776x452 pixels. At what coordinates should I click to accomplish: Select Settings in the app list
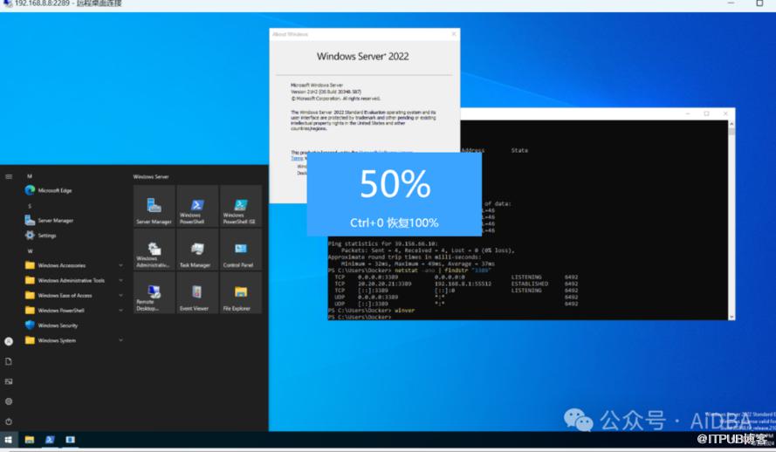tap(45, 236)
